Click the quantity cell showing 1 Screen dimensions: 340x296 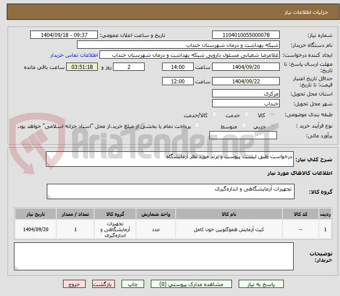(x=75, y=229)
